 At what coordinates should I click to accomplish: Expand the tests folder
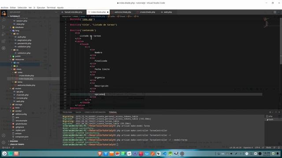point(17,108)
